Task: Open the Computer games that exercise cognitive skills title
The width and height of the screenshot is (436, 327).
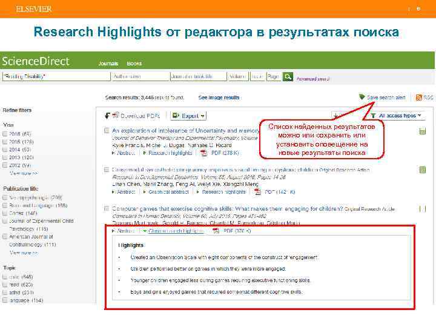Action: point(228,208)
